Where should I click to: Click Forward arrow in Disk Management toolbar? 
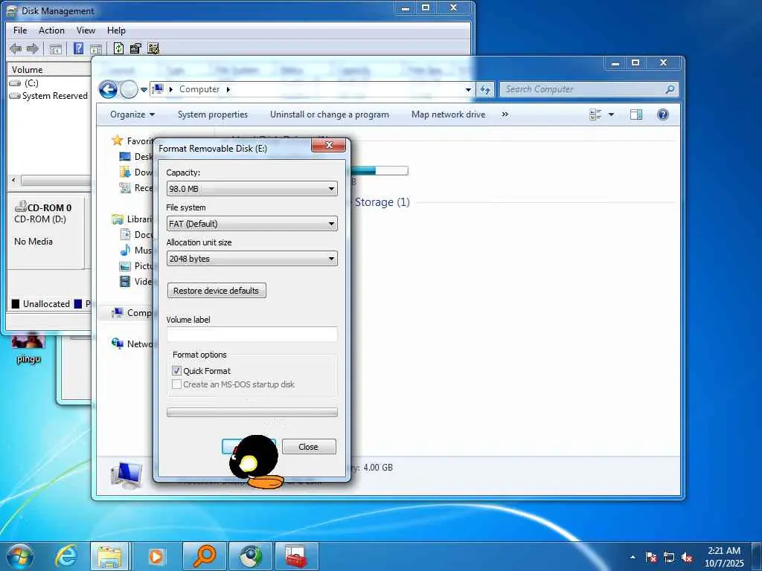pos(33,48)
